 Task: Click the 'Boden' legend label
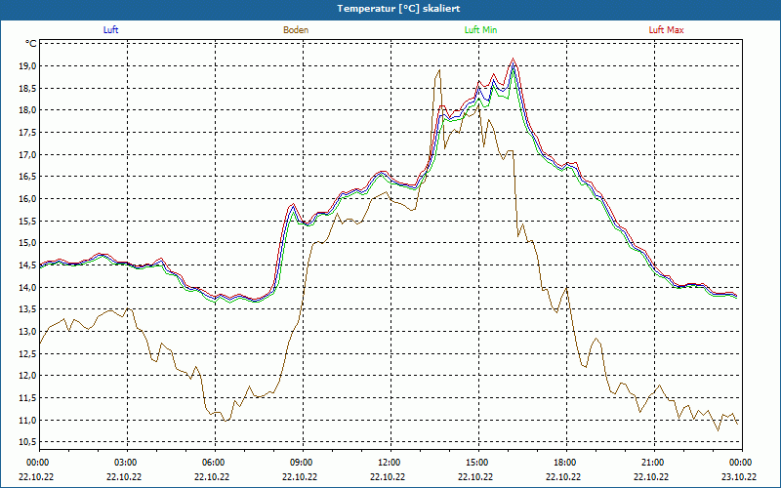click(296, 30)
